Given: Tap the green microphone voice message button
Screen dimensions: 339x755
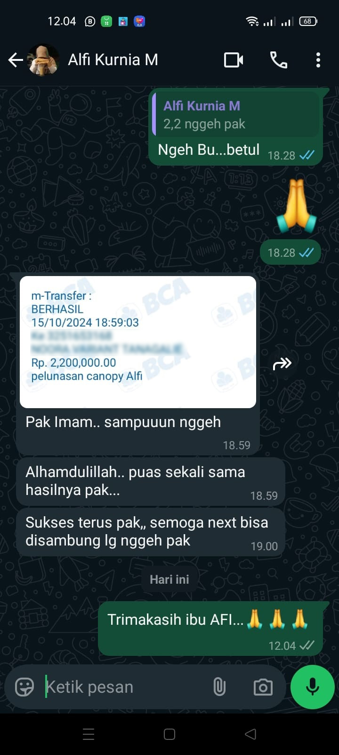Looking at the screenshot, I should [x=313, y=687].
